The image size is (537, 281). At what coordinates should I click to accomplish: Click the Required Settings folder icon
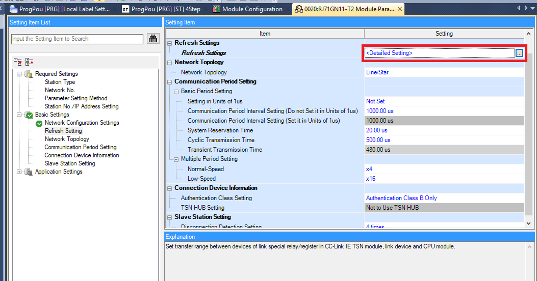click(29, 74)
